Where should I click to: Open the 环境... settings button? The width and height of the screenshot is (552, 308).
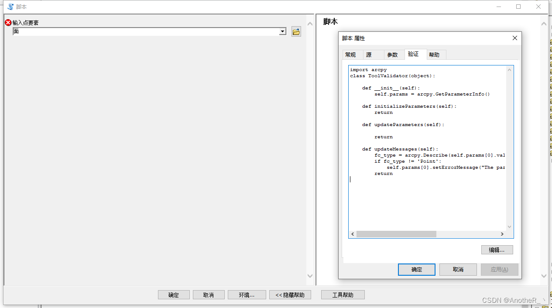(x=247, y=295)
